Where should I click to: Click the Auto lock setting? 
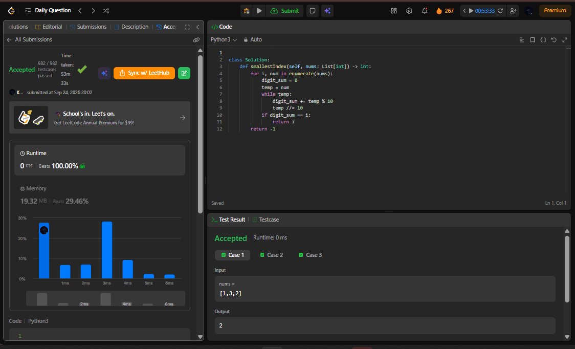[x=253, y=39]
